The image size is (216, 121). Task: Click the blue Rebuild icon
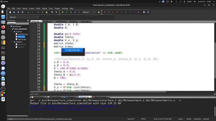[x=75, y=12]
